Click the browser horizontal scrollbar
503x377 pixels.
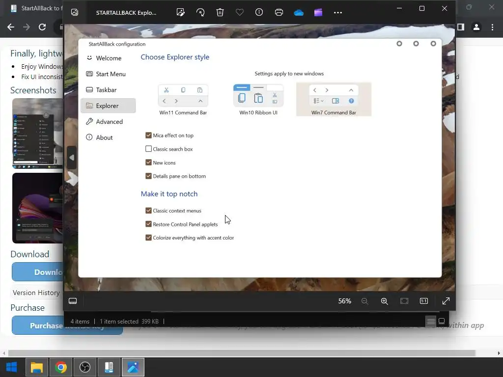[x=241, y=353]
